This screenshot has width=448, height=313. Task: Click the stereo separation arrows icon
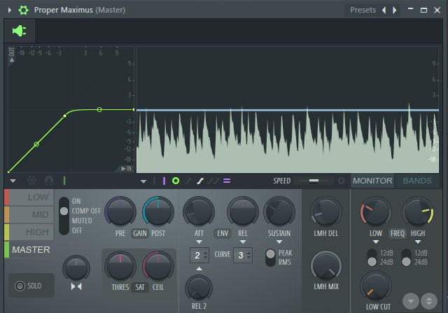(76, 286)
